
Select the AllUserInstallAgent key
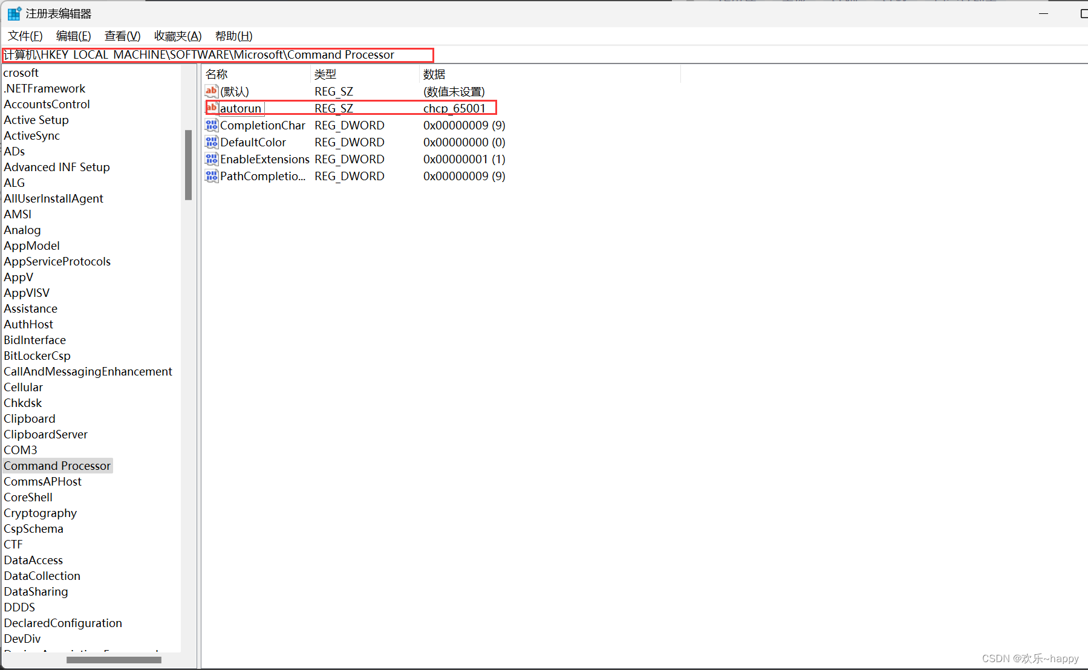click(53, 198)
